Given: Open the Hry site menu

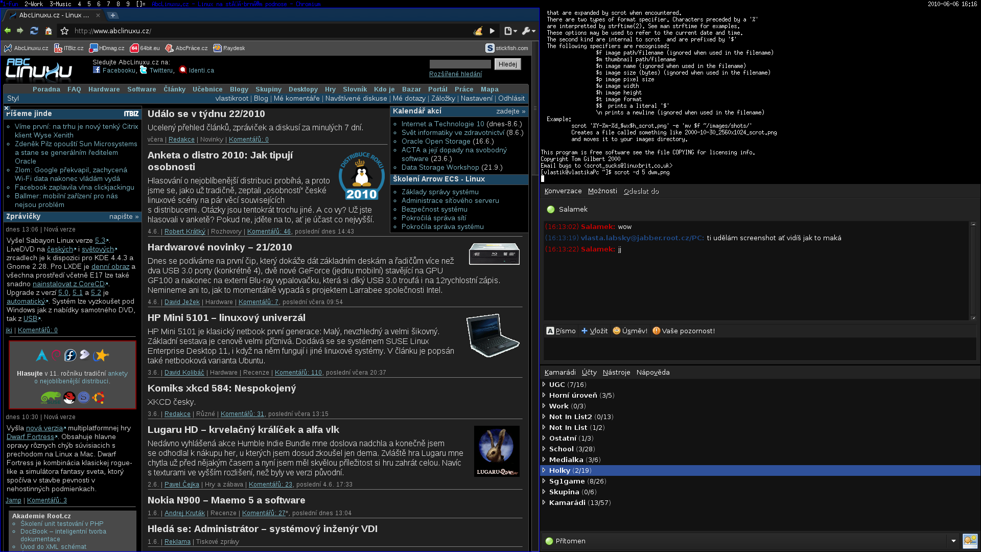Looking at the screenshot, I should click(330, 89).
